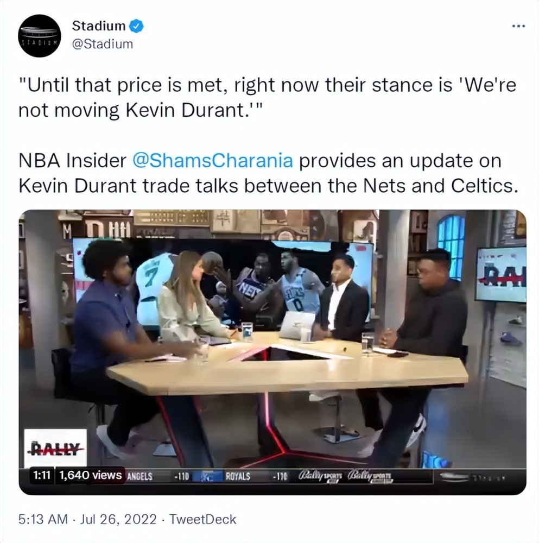Click the RALLY wall screen in video
Screen dimensions: 539x543
(501, 274)
